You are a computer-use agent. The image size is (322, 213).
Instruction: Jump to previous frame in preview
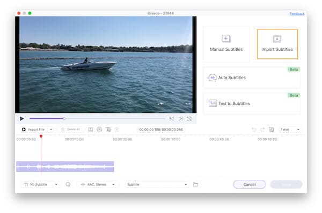172,119
